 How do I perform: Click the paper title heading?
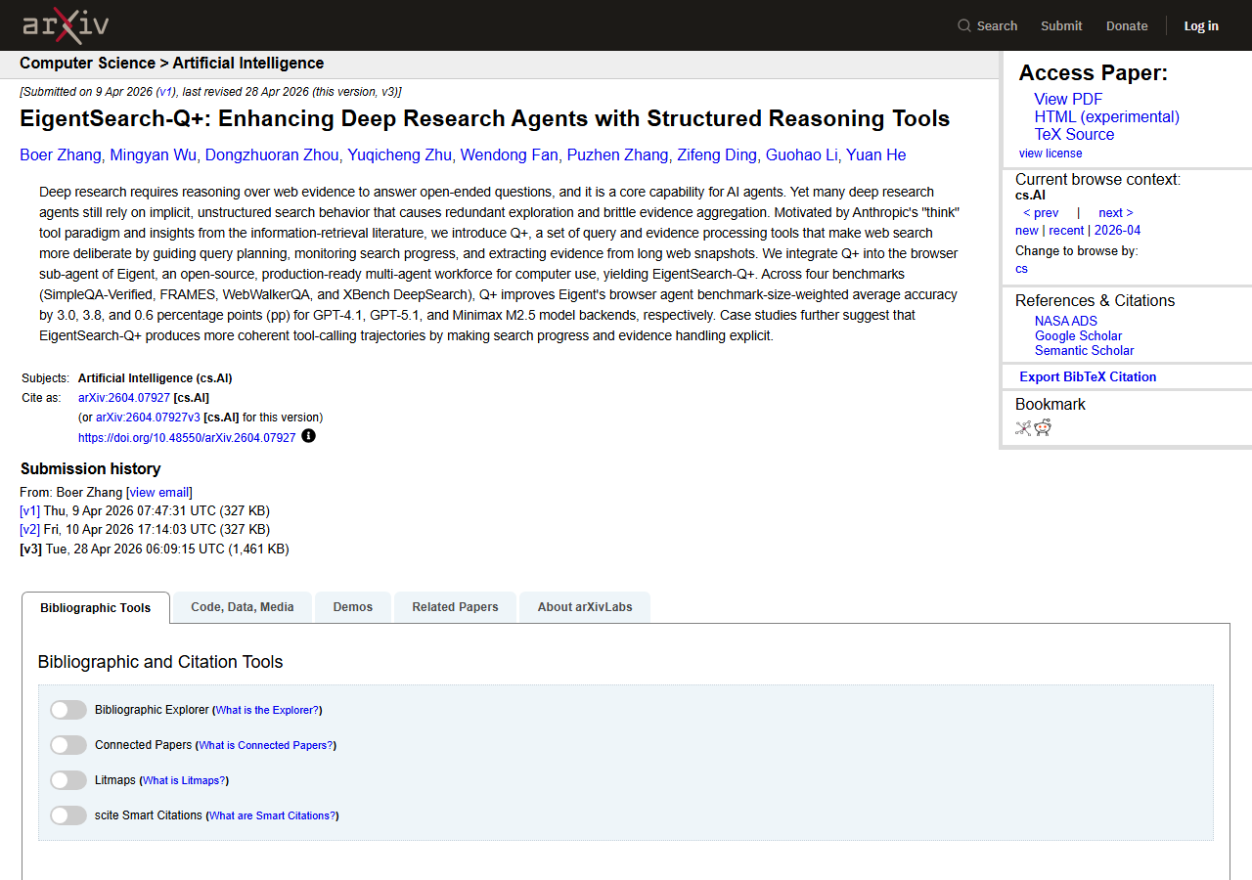pos(485,119)
